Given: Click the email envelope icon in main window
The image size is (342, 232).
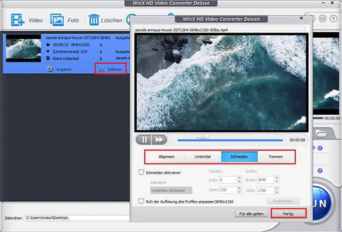Looking at the screenshot, I should 323,19.
